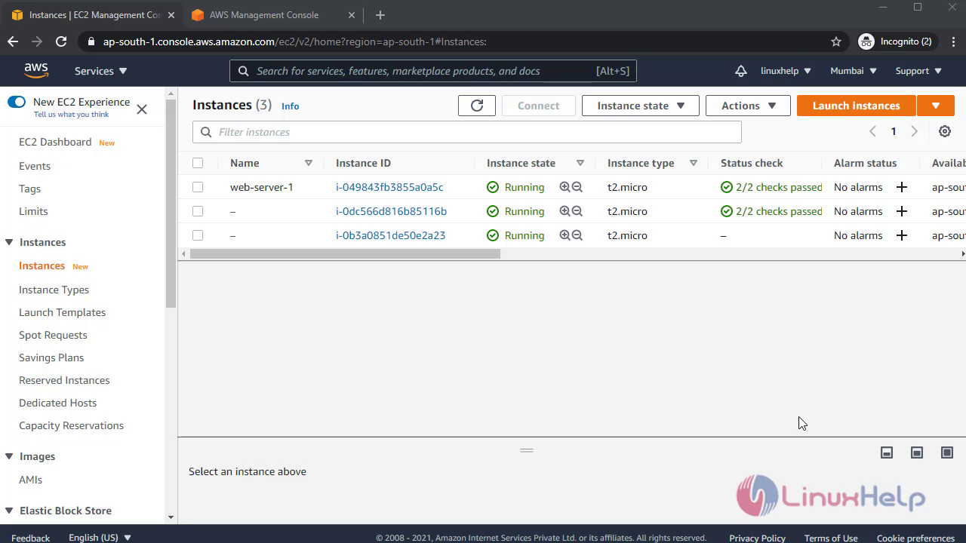
Task: Maximize the details panel icon
Action: [x=947, y=452]
